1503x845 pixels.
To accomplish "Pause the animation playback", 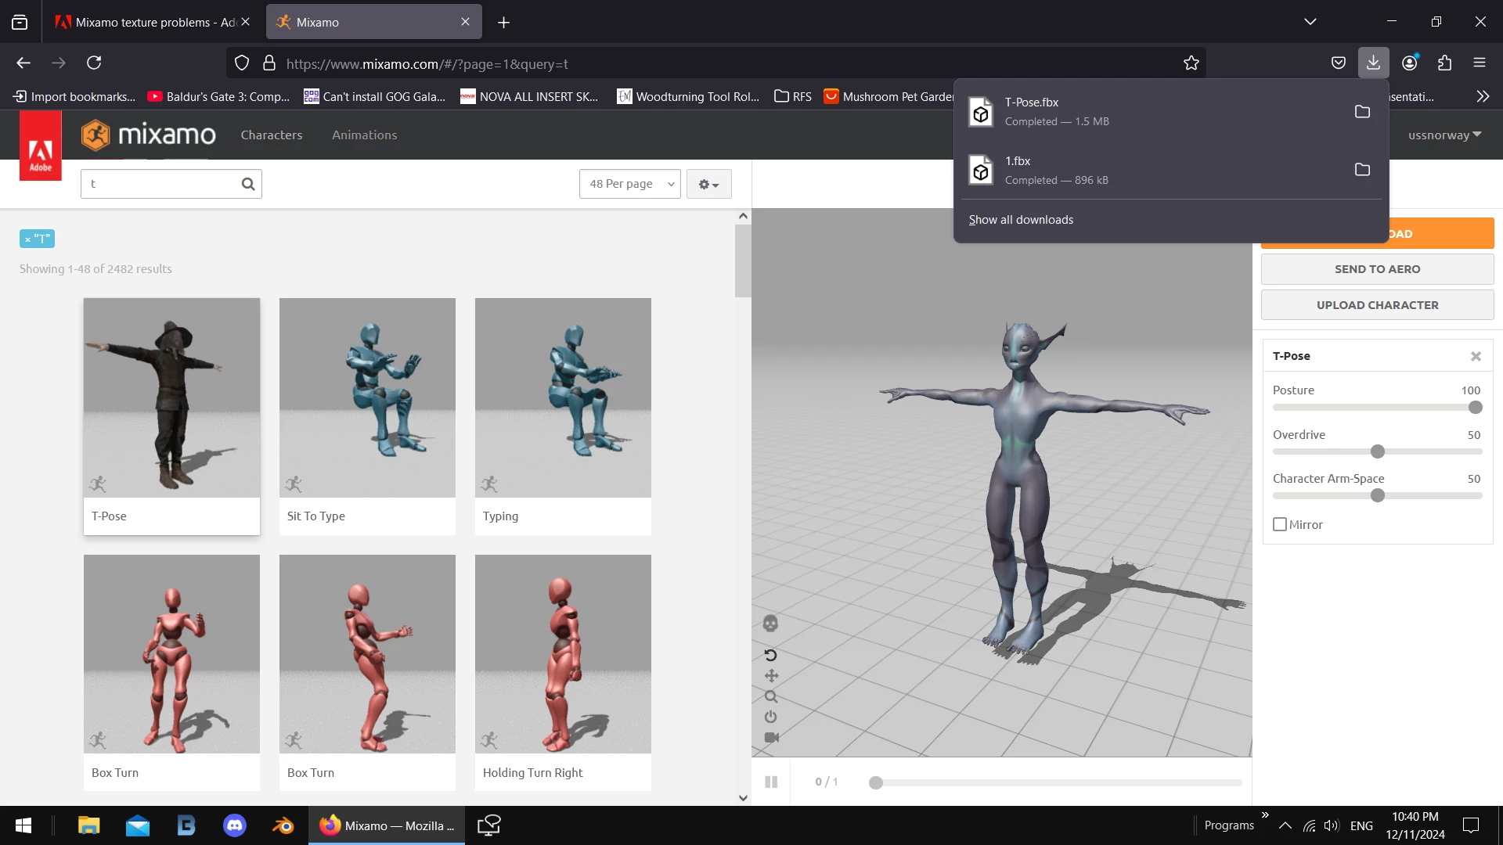I will (x=771, y=782).
